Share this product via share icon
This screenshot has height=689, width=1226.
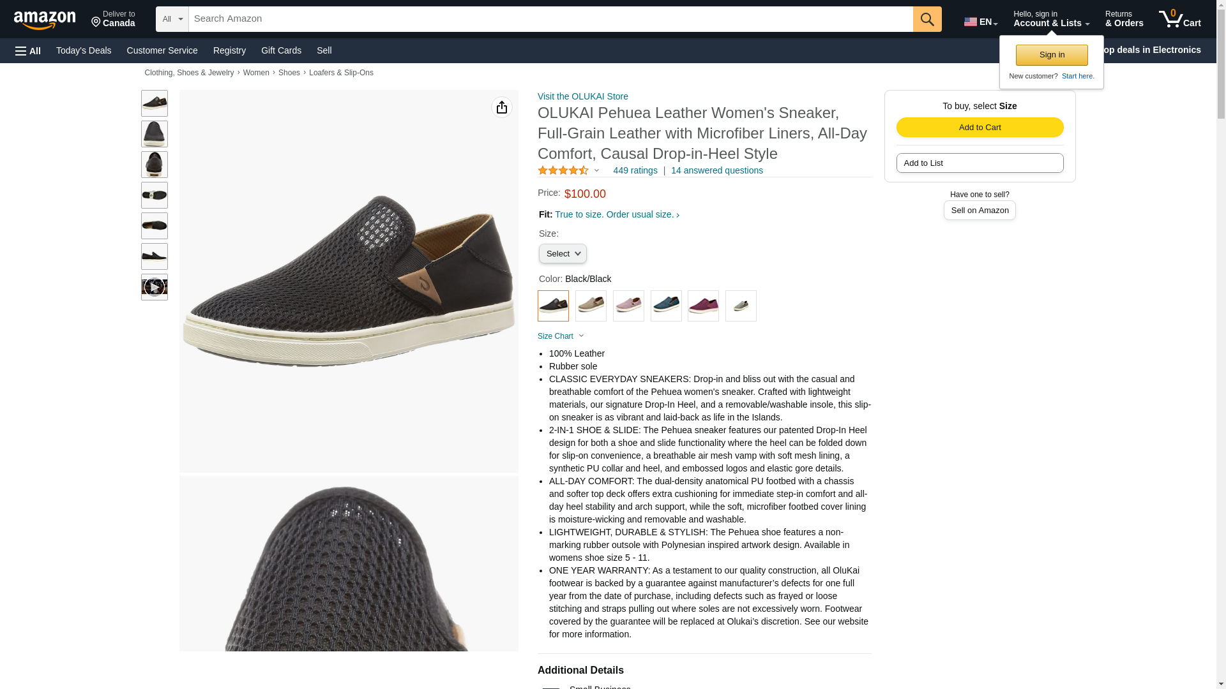coord(501,107)
